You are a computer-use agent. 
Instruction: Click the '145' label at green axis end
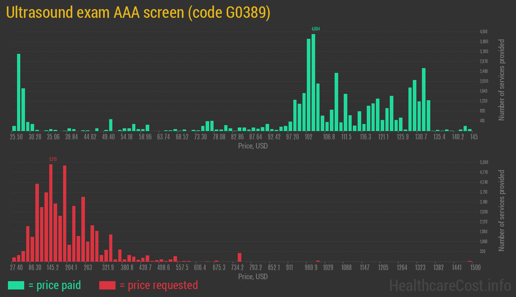point(475,137)
